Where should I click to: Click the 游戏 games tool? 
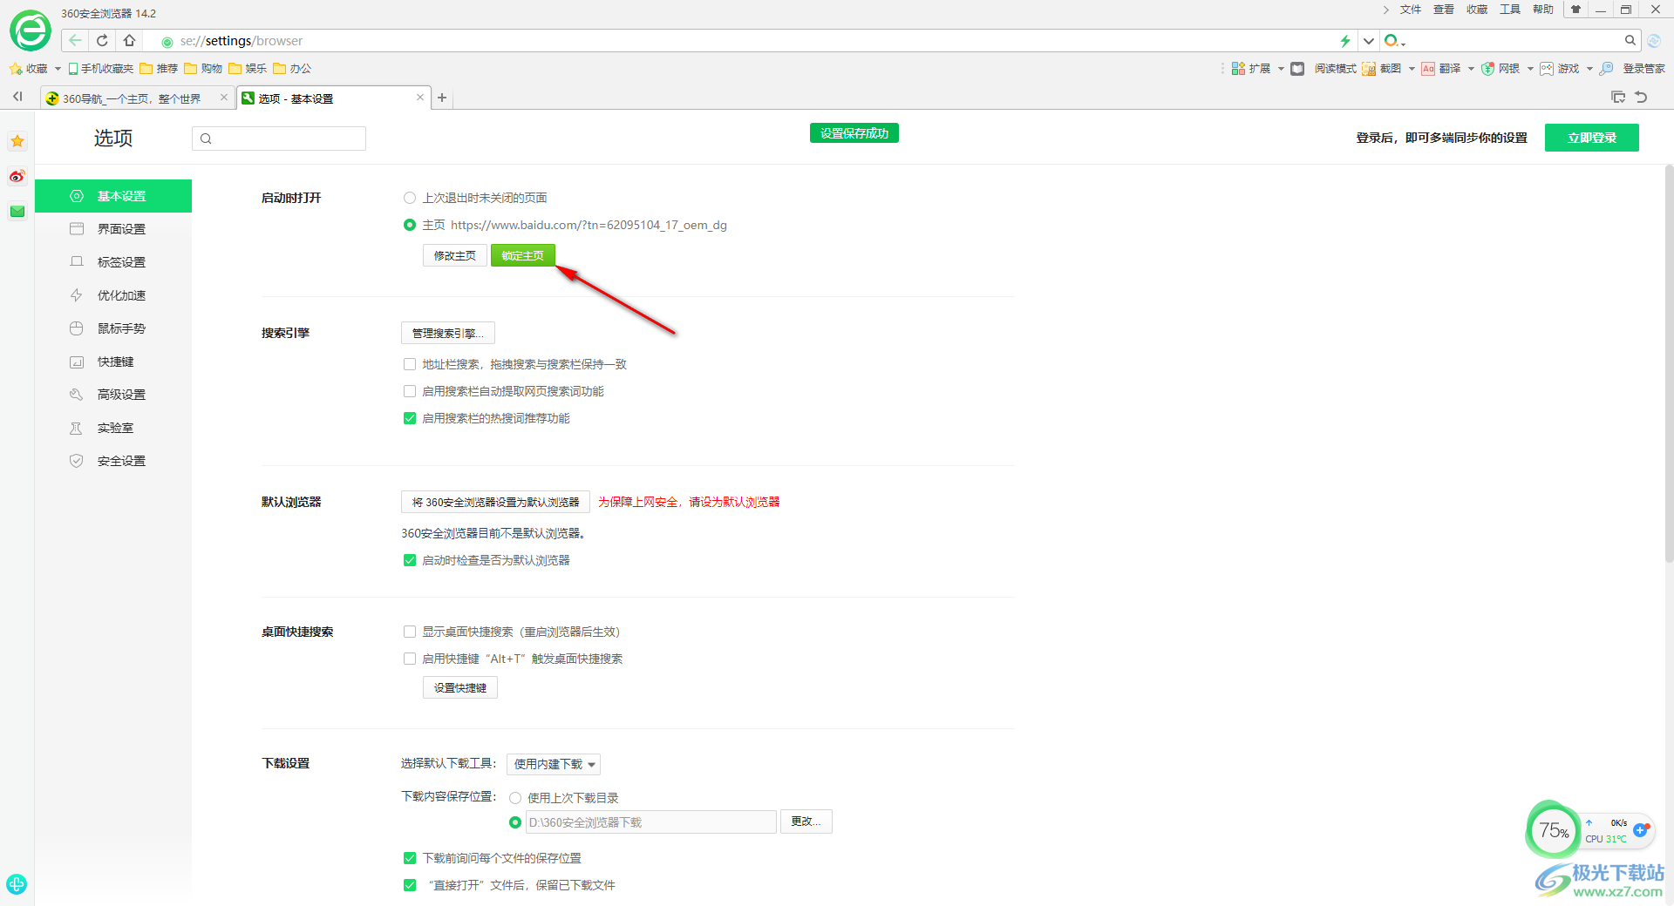point(1559,68)
